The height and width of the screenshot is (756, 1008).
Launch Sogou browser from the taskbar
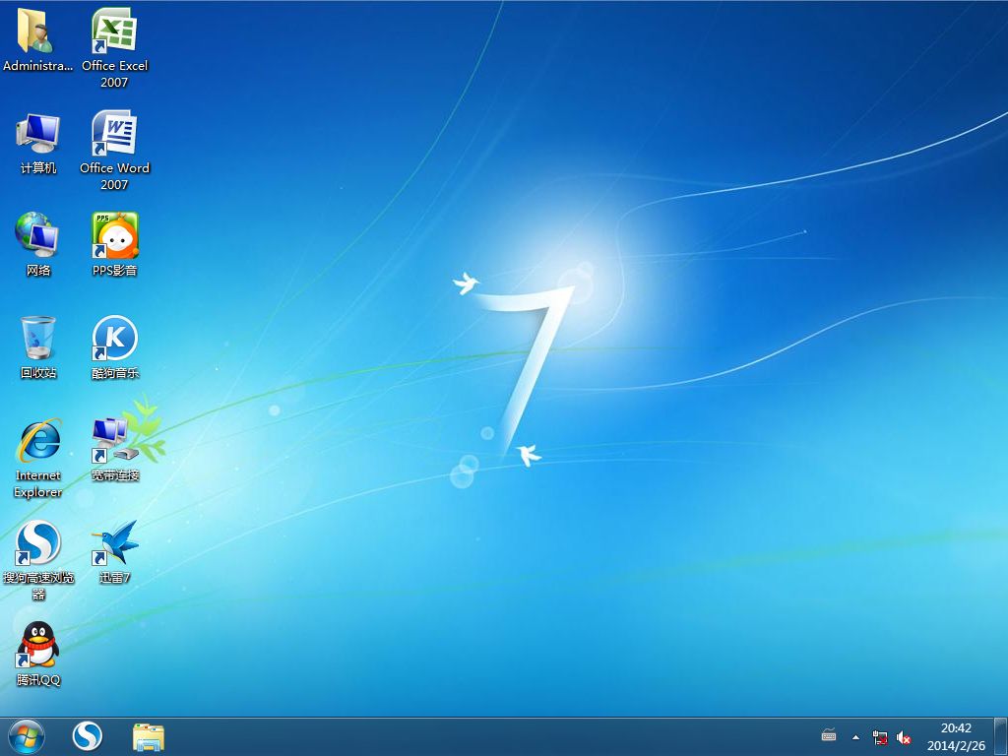(87, 736)
